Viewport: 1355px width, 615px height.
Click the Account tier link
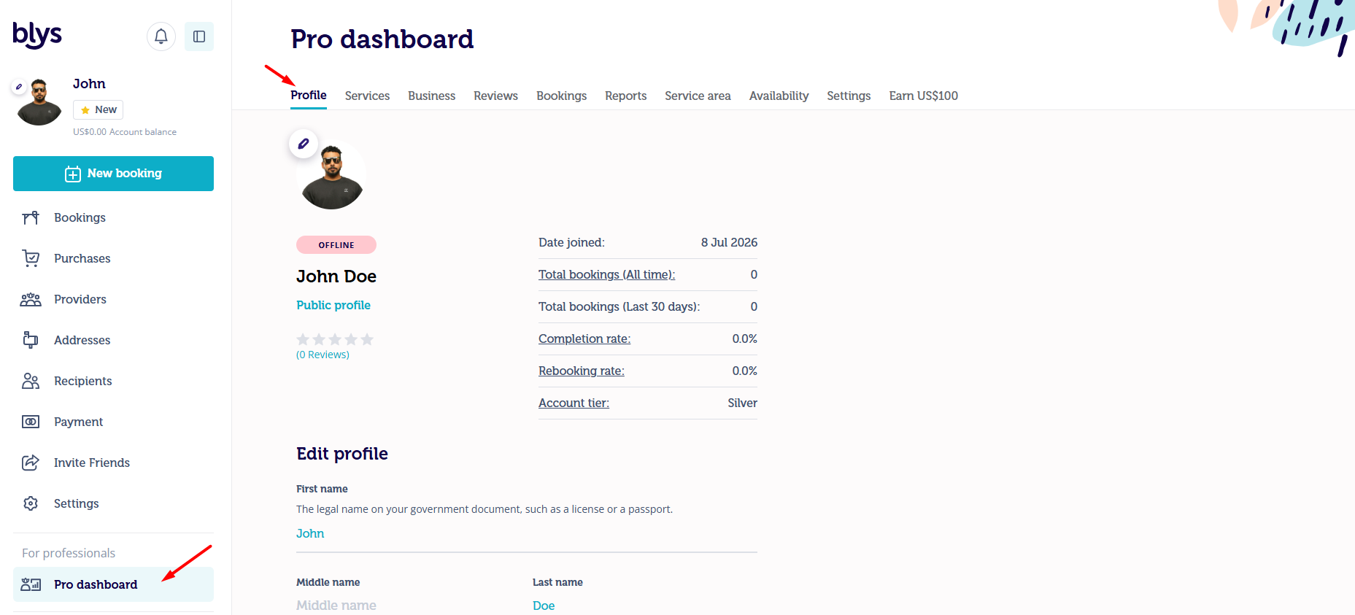pyautogui.click(x=574, y=403)
